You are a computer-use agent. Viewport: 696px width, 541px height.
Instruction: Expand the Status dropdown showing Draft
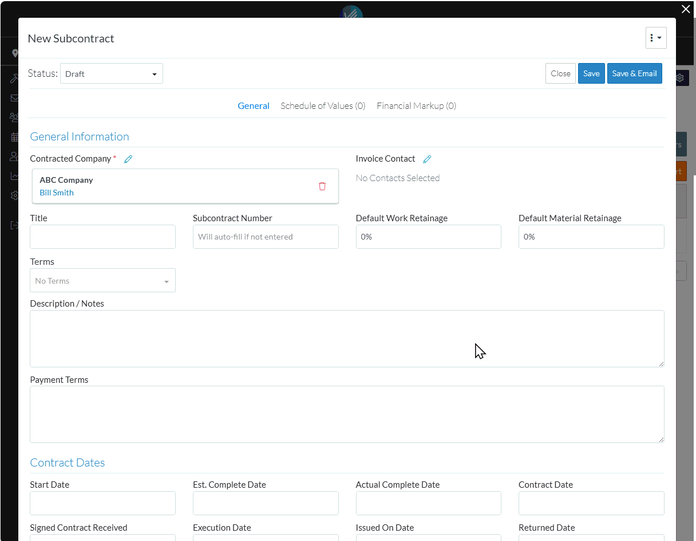tap(112, 74)
